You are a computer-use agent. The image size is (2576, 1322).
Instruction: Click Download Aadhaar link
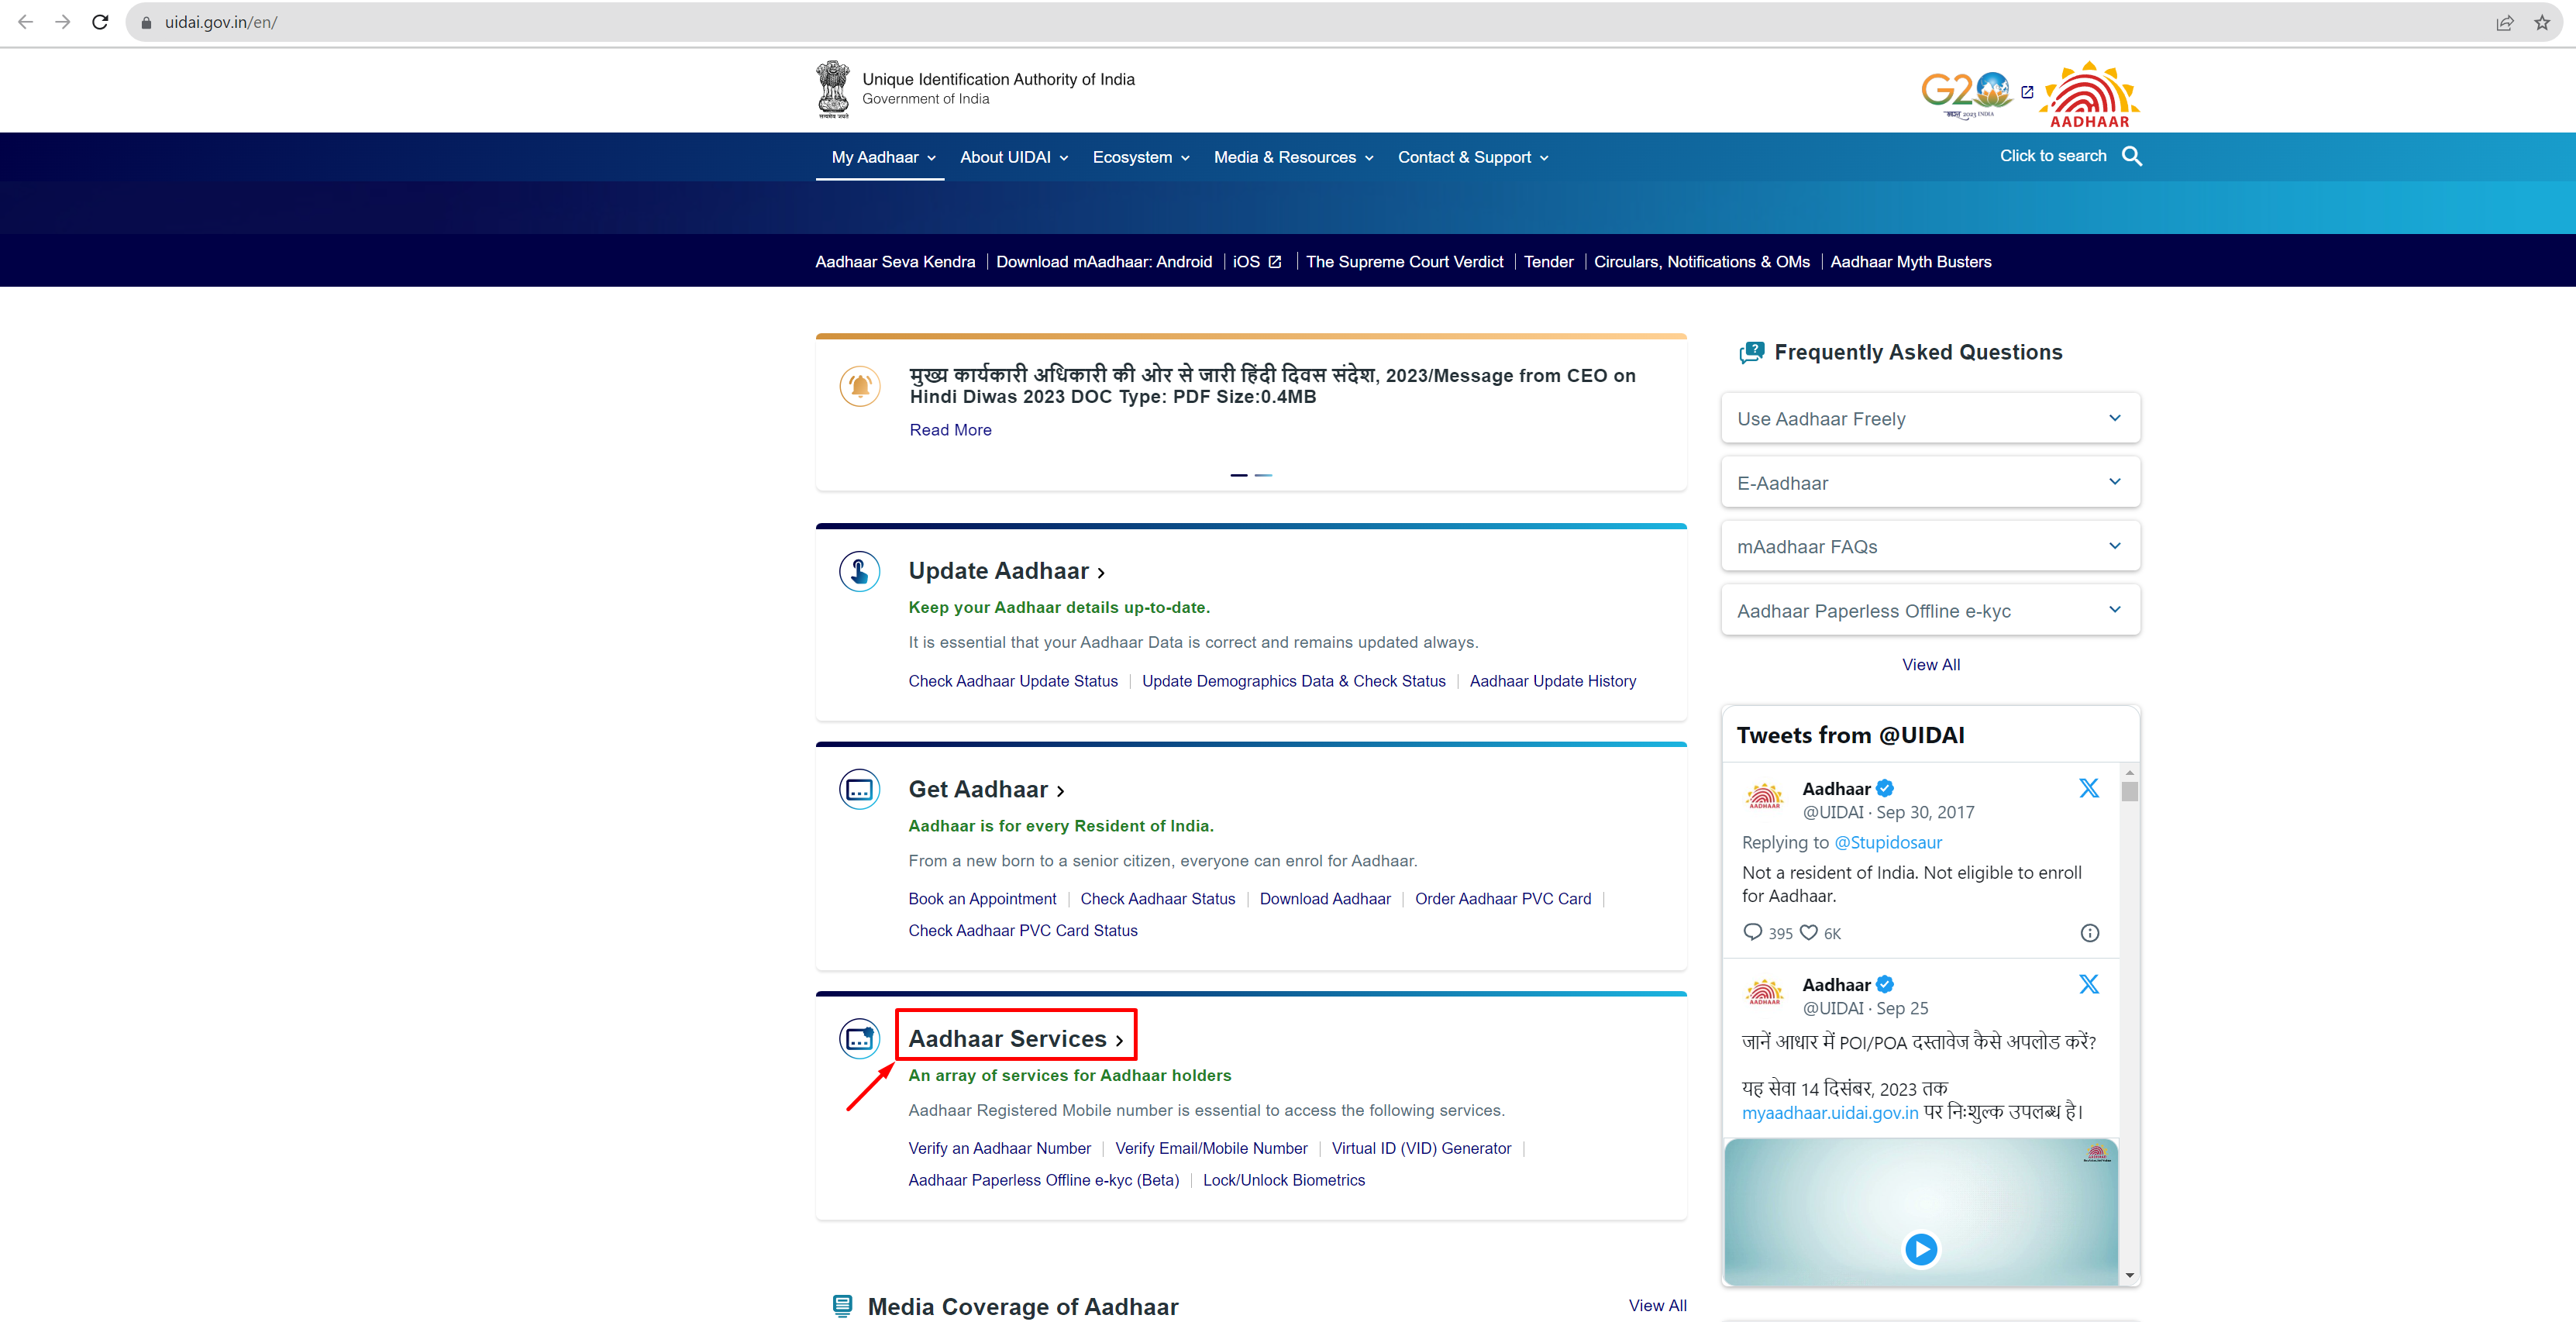[x=1325, y=899]
